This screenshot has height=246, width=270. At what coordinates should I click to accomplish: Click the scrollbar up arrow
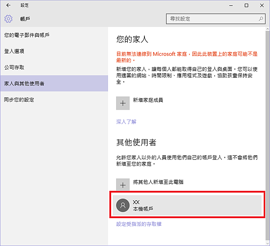coord(267,29)
